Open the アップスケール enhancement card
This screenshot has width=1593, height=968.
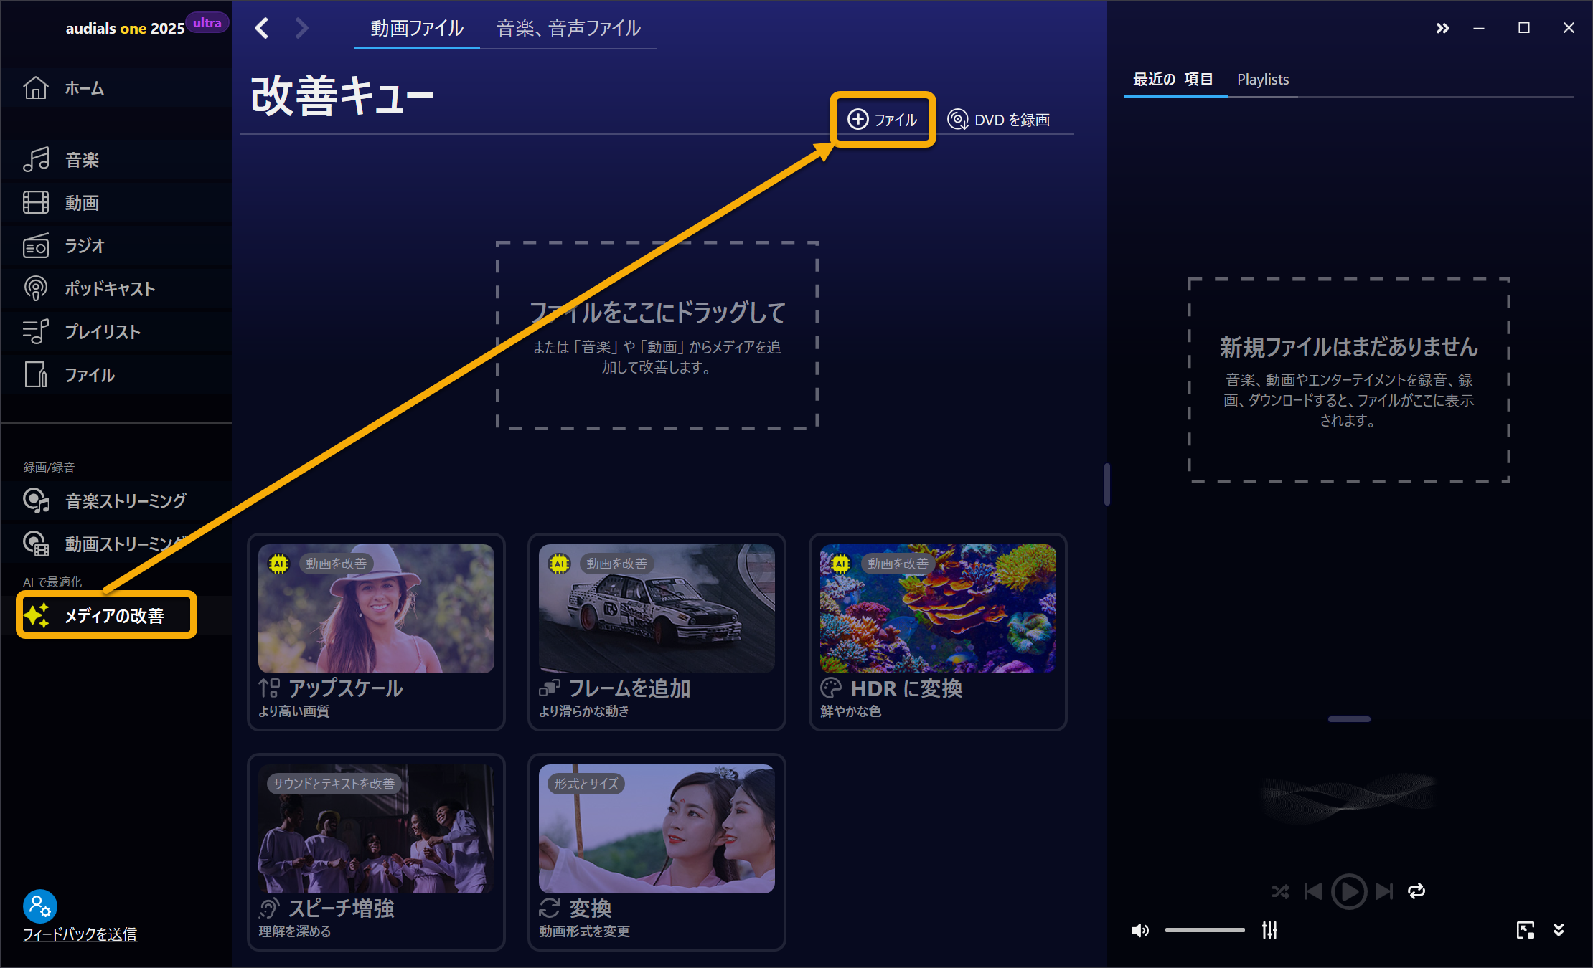coord(376,632)
